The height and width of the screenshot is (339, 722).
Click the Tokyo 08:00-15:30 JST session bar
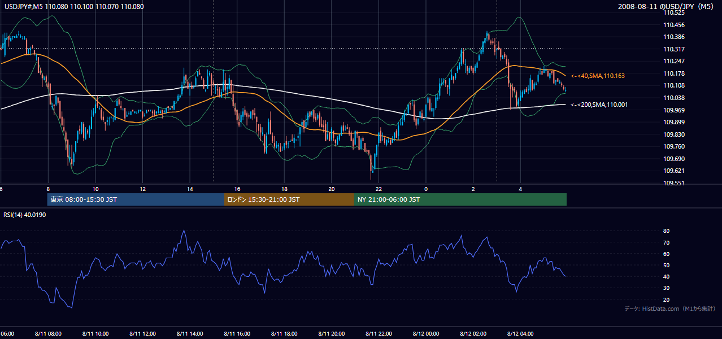(x=136, y=199)
